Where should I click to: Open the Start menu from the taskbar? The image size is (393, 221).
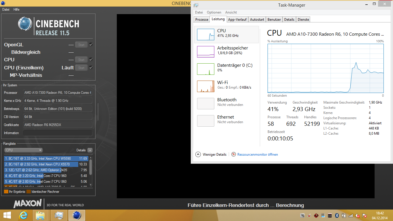(7, 215)
